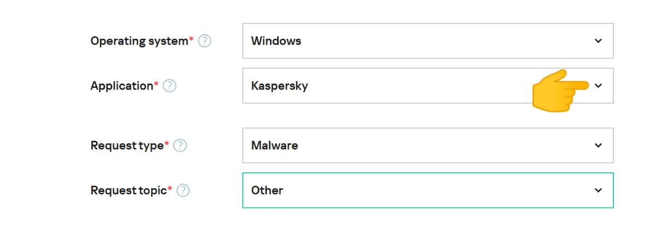Click the chevron arrow in the Windows field
The width and height of the screenshot is (656, 234).
coord(598,41)
